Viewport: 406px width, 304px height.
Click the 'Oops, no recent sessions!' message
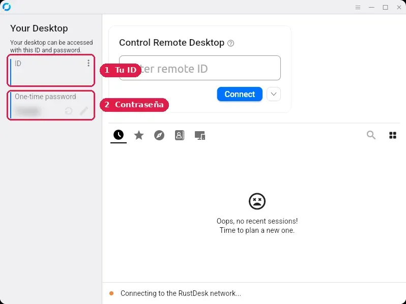(x=257, y=221)
